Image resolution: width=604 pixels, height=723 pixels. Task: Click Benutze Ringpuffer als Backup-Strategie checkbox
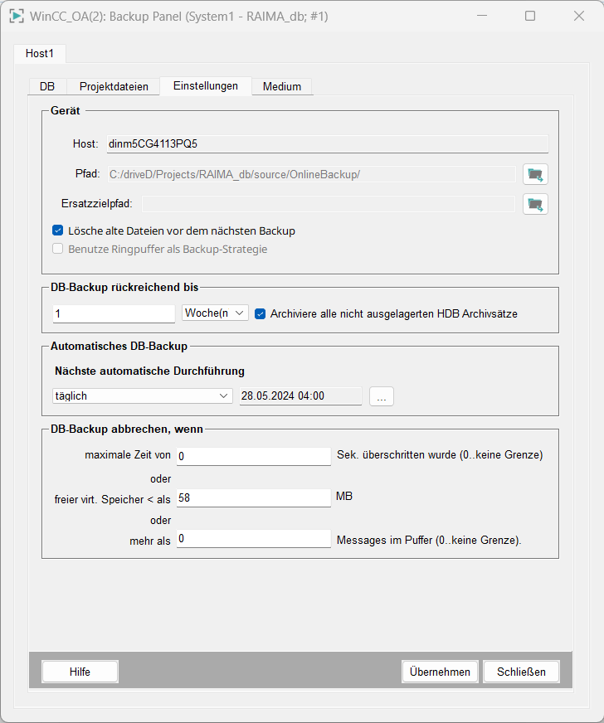(x=58, y=249)
